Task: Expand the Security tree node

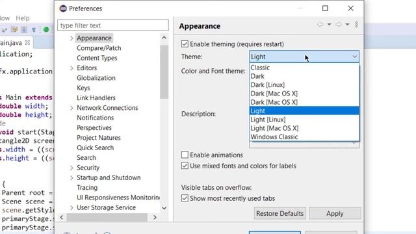Action: (x=71, y=168)
